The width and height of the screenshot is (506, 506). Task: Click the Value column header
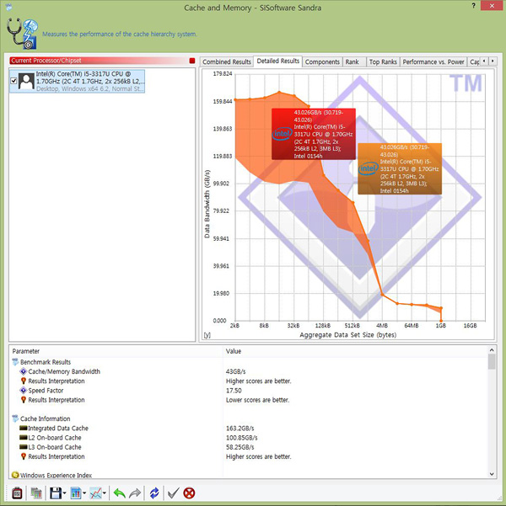[355, 351]
